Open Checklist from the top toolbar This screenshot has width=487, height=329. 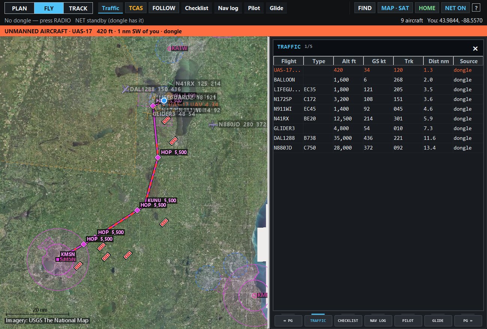point(197,8)
